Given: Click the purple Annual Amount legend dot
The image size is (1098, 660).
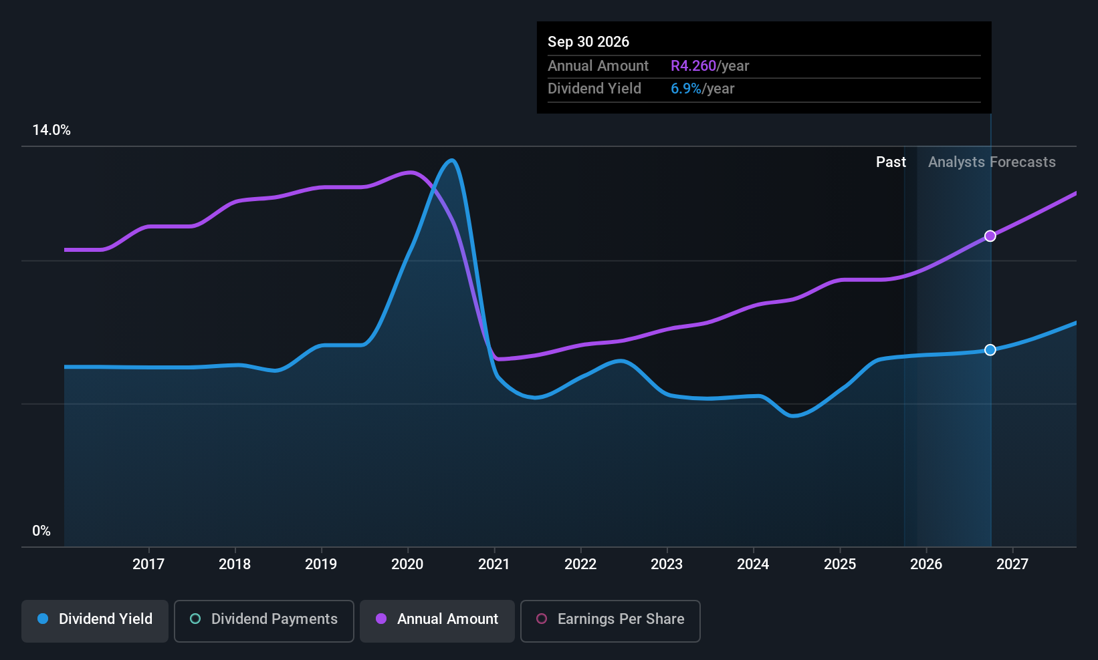Looking at the screenshot, I should 381,619.
